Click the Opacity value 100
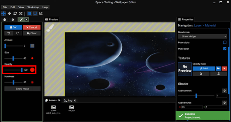231x122 pixels. pos(25,70)
